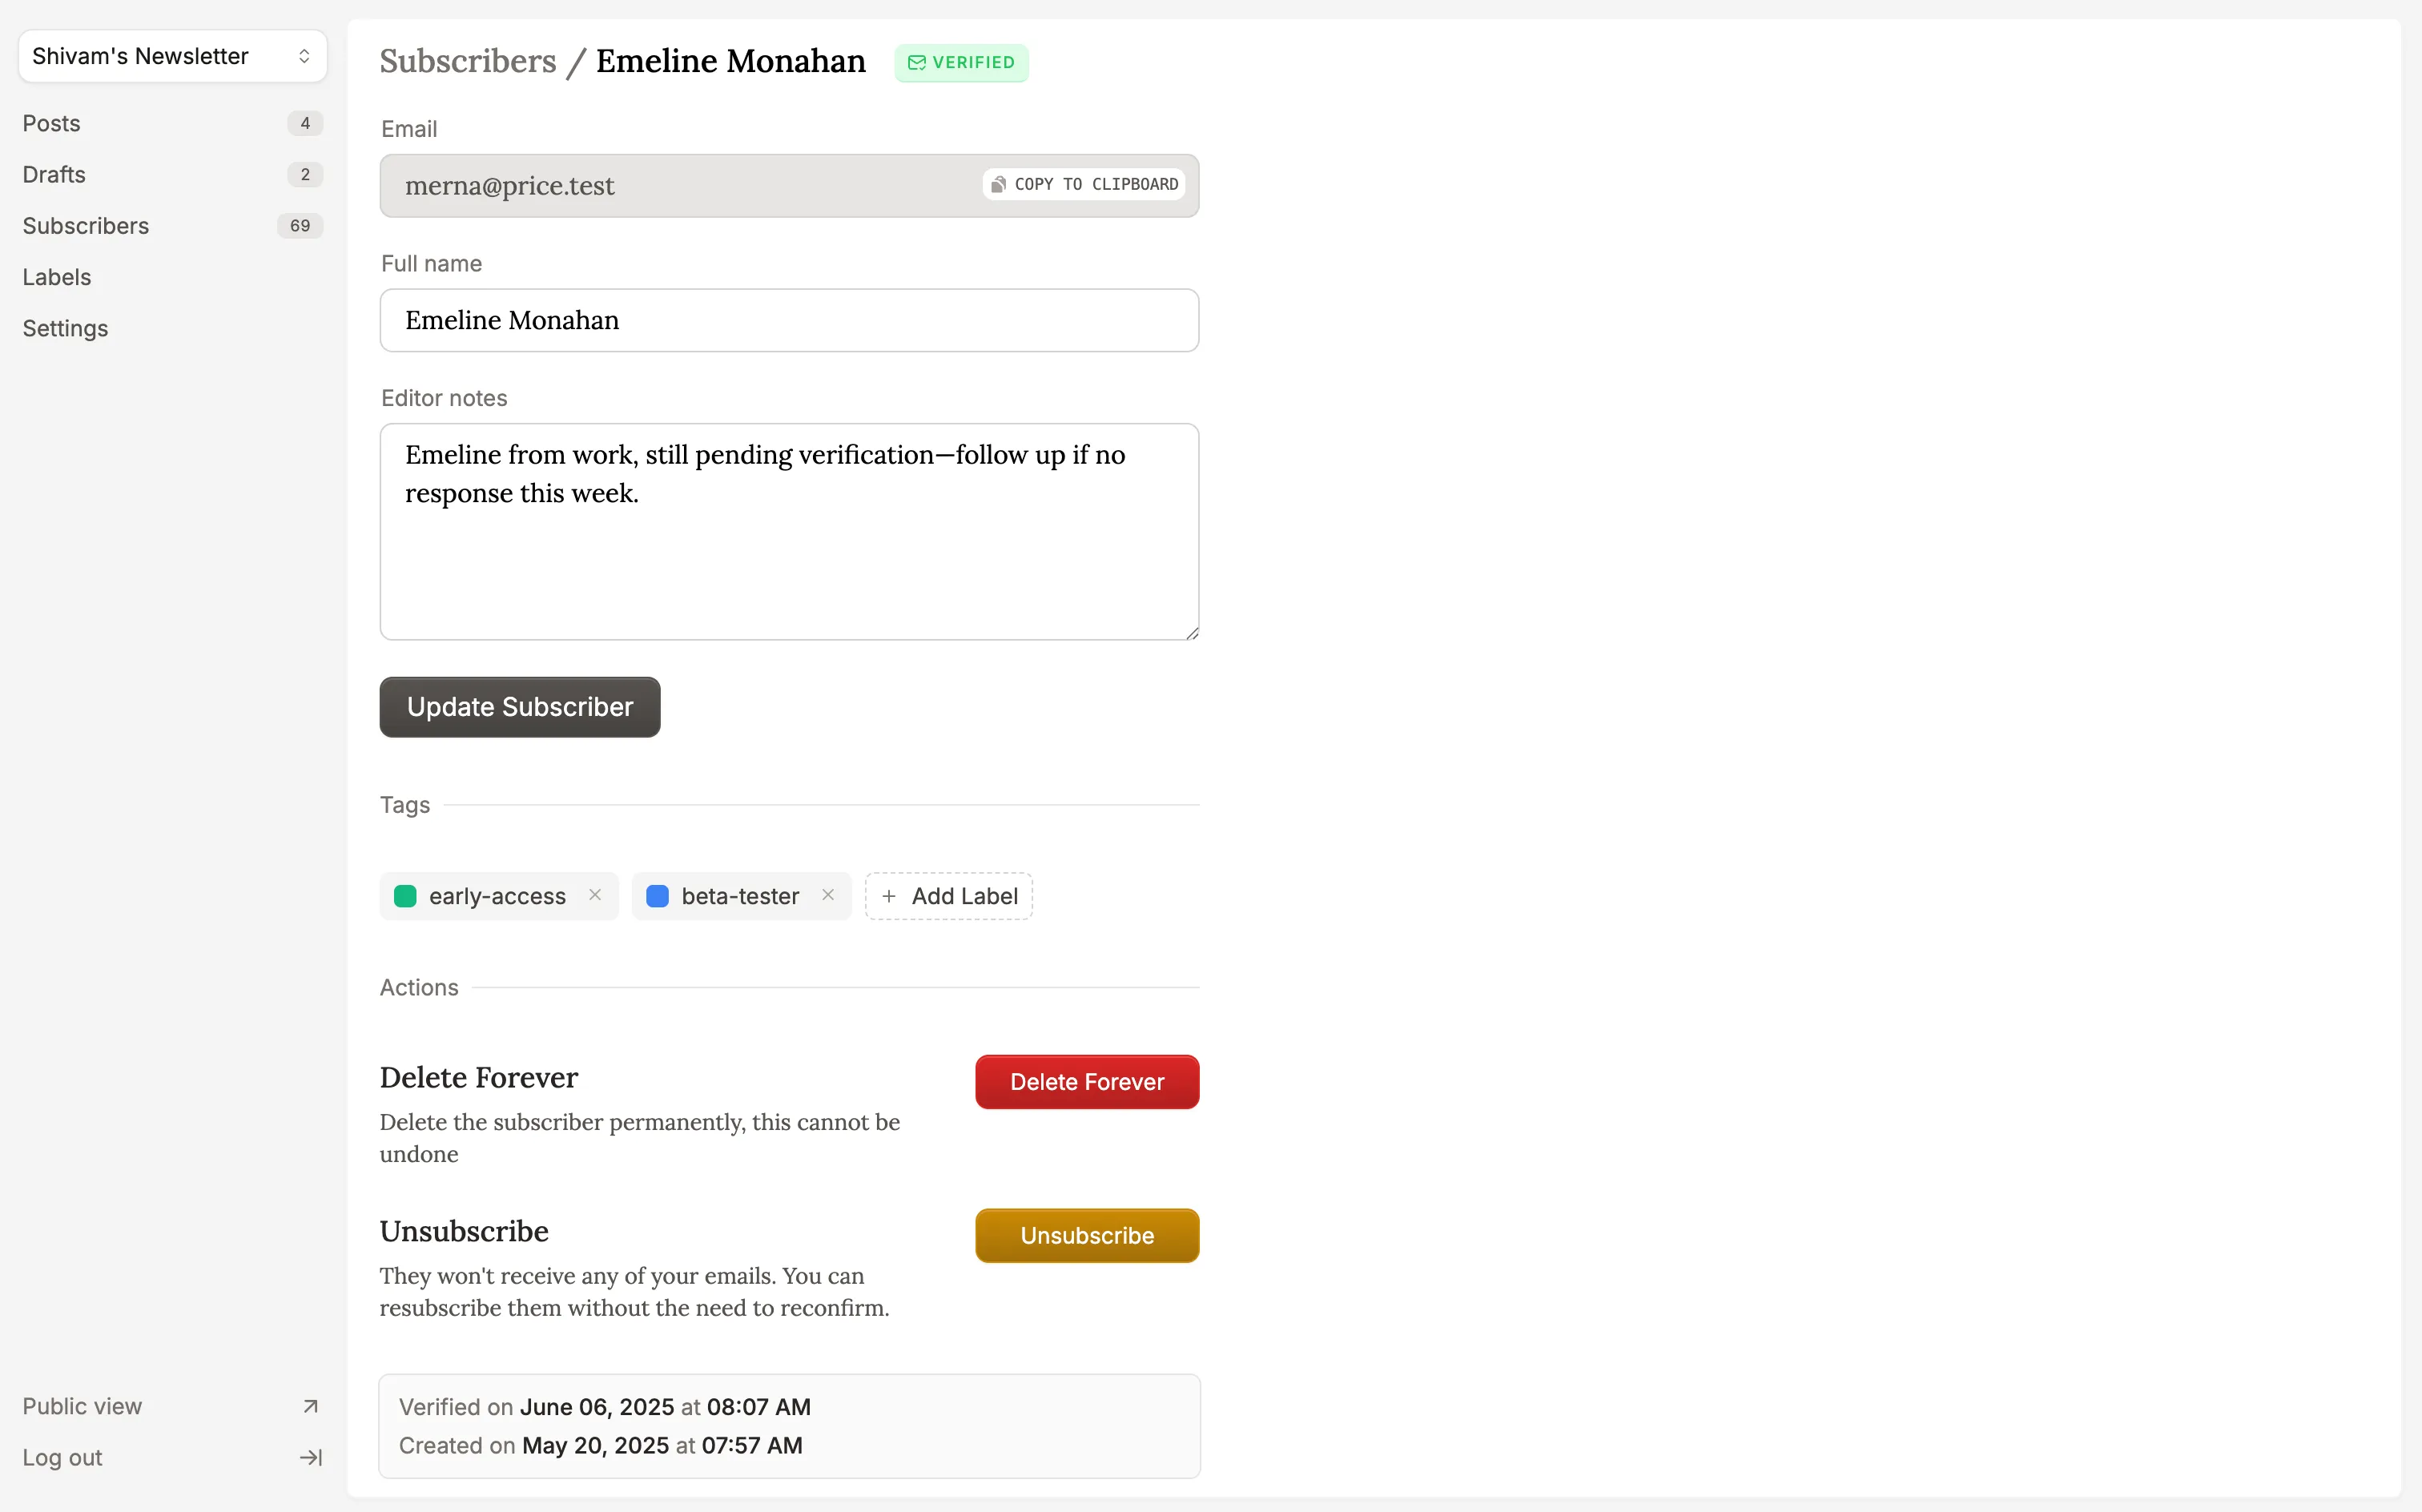This screenshot has width=2422, height=1512.
Task: Remove the beta-tester tag via its × icon
Action: click(x=827, y=895)
